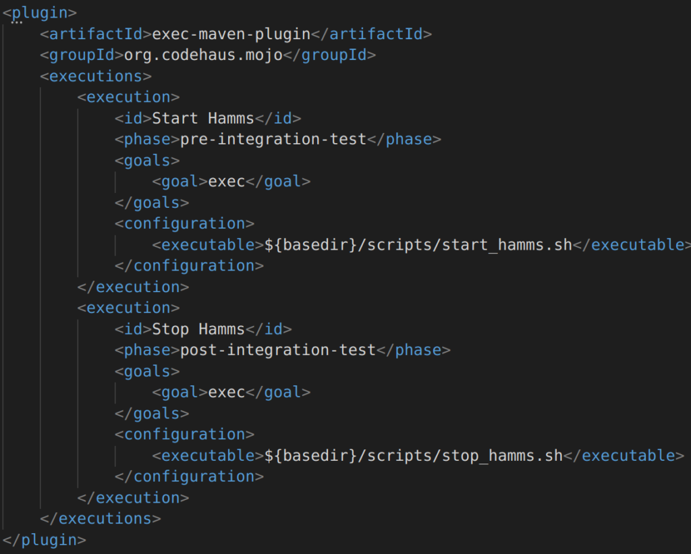Click the Start Hamms id text
Viewport: 691px width, 554px height.
pos(203,118)
